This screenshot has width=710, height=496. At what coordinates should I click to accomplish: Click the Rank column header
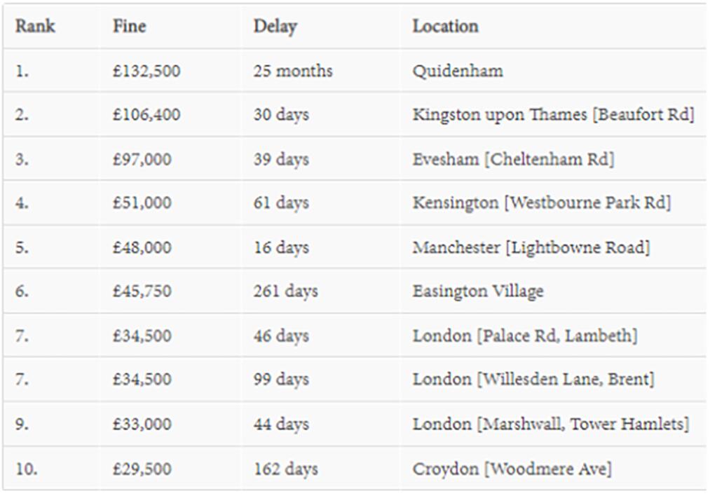pos(35,26)
